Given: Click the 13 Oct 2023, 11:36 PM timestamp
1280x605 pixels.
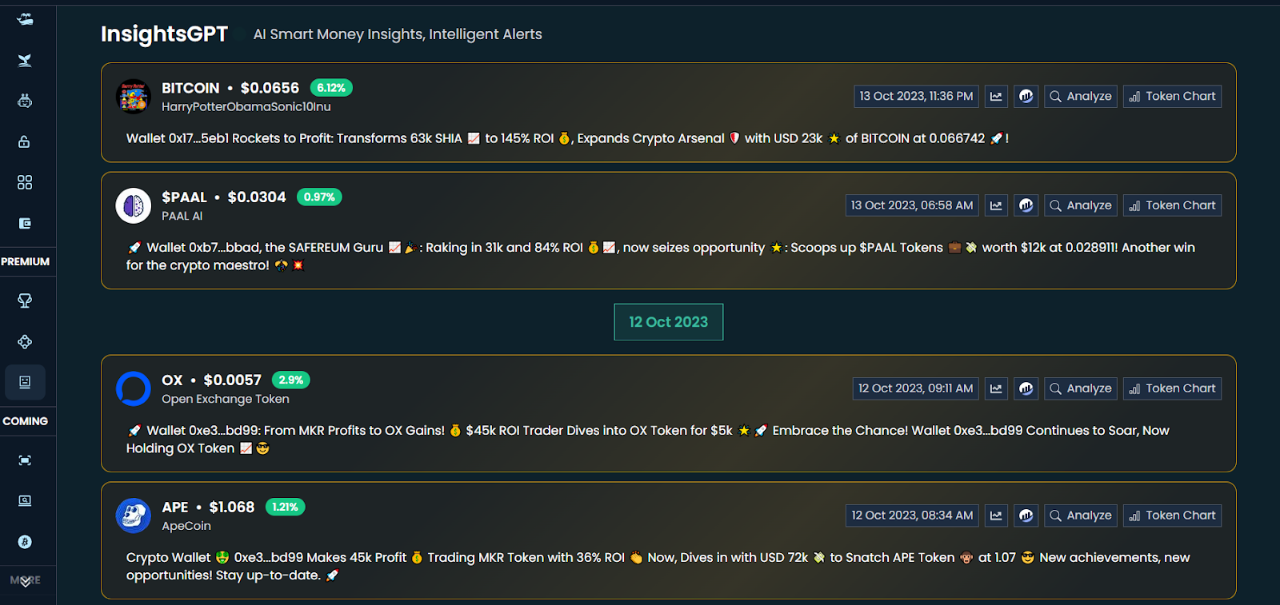Looking at the screenshot, I should coord(916,96).
